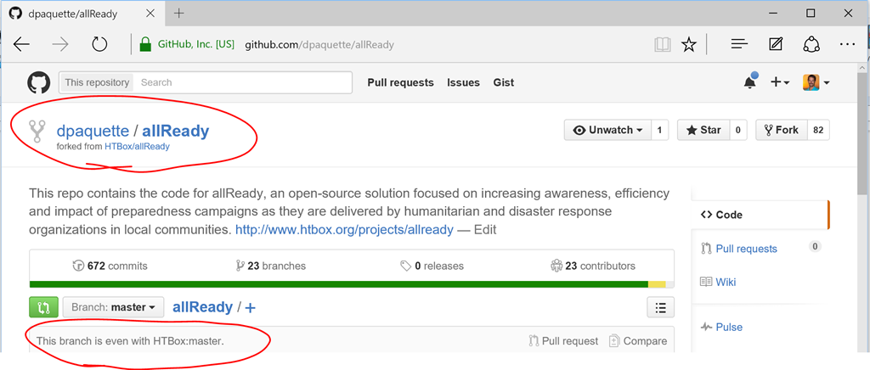Viewport: 870px width, 370px height.
Task: Go back with the browser back arrow
Action: 21,44
